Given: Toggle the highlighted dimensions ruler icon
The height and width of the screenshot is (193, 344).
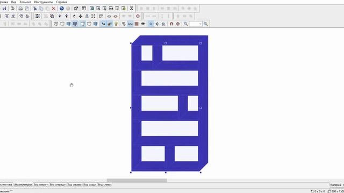Looking at the screenshot, I should (x=130, y=24).
